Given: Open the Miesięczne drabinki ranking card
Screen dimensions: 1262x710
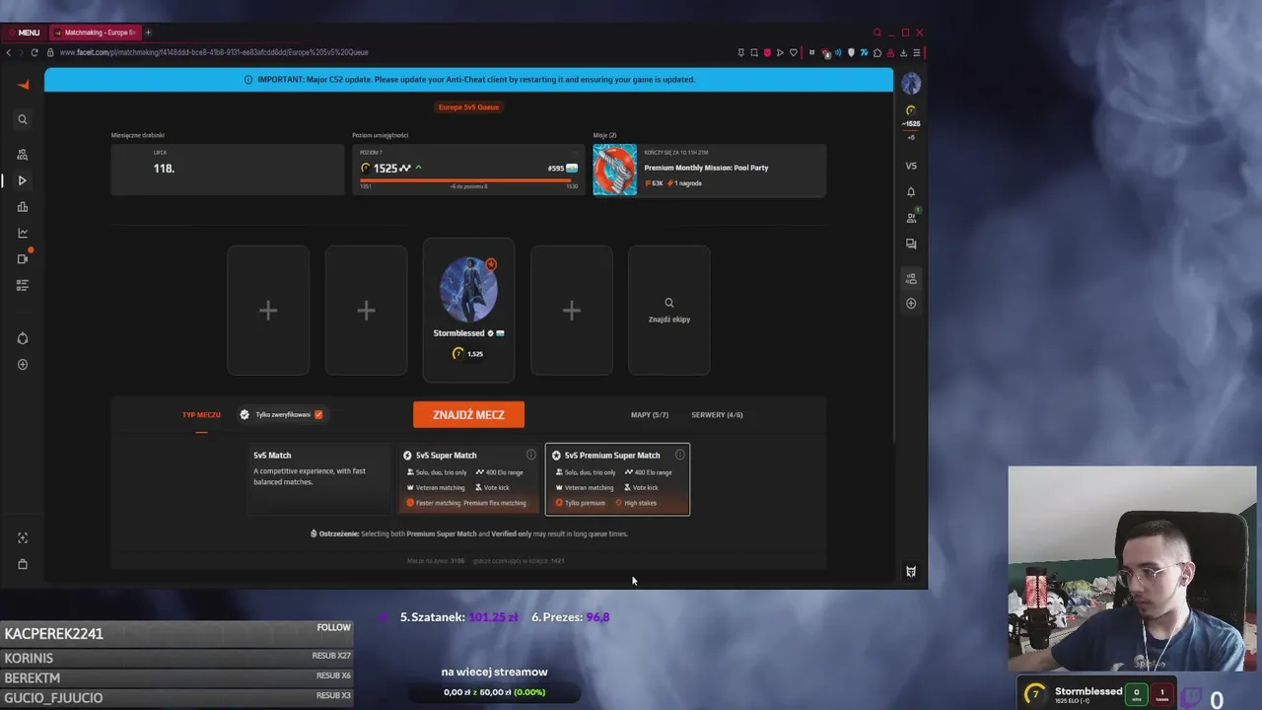Looking at the screenshot, I should click(x=228, y=169).
